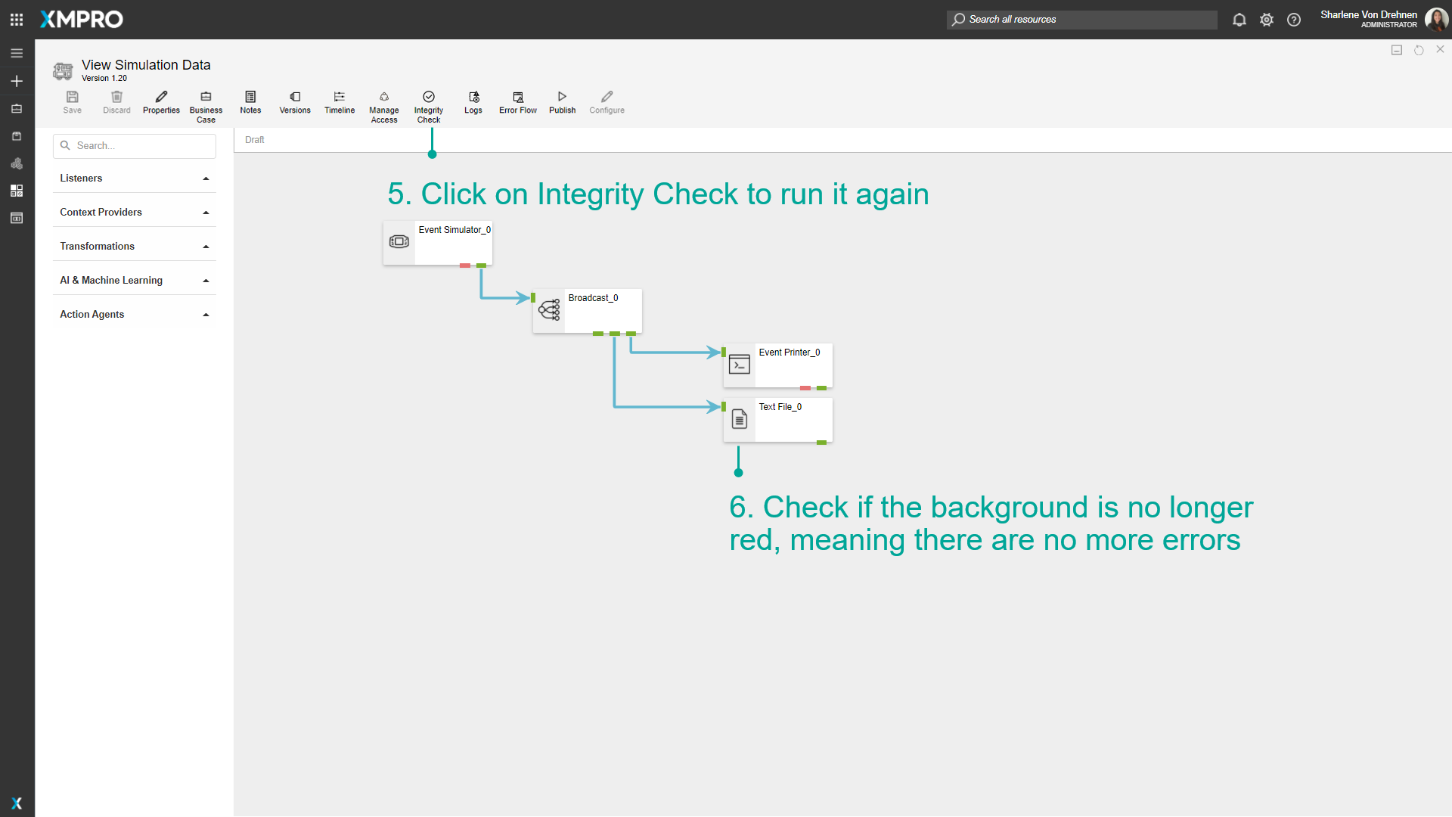Collapse the Context Providers section
The image size is (1452, 817).
coord(205,213)
